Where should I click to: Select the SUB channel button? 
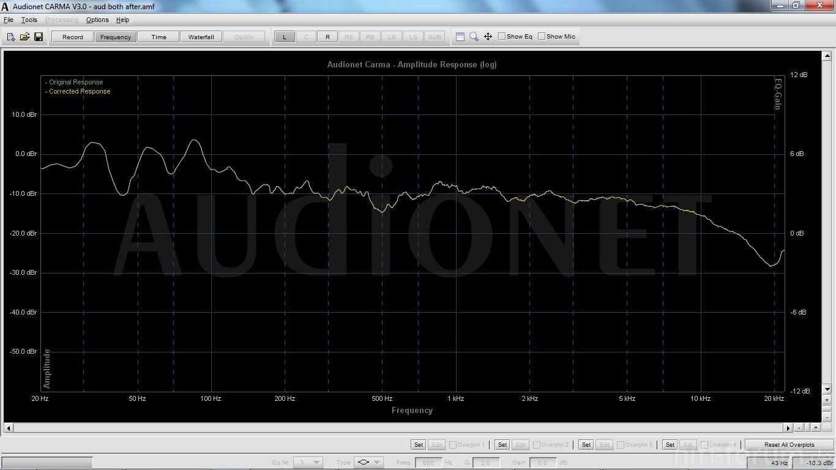[435, 37]
